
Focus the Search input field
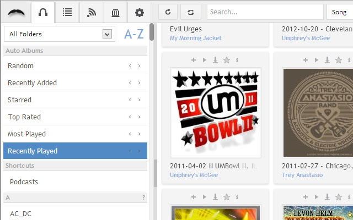coord(265,12)
